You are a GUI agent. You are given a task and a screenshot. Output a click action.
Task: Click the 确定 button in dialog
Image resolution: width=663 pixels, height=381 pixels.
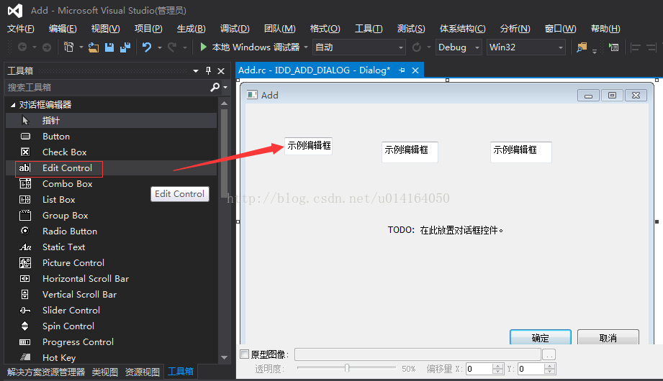tap(541, 337)
